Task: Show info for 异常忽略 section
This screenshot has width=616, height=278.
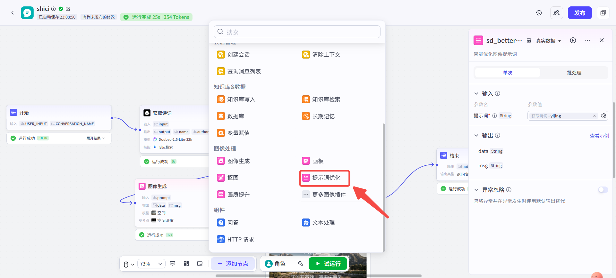Action: coord(509,190)
